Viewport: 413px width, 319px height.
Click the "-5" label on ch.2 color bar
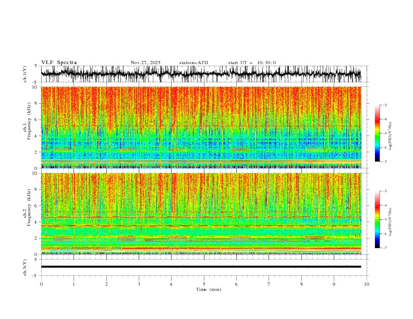click(x=385, y=219)
